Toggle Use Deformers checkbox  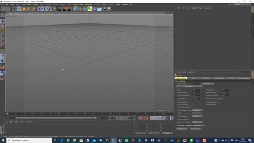pyautogui.click(x=222, y=105)
